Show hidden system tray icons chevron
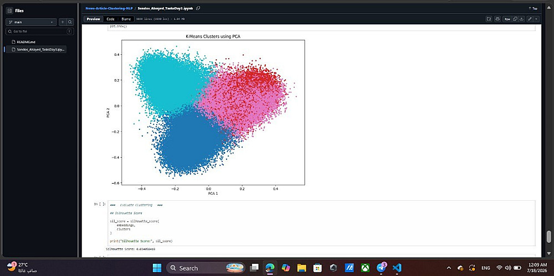554x276 pixels. click(449, 268)
